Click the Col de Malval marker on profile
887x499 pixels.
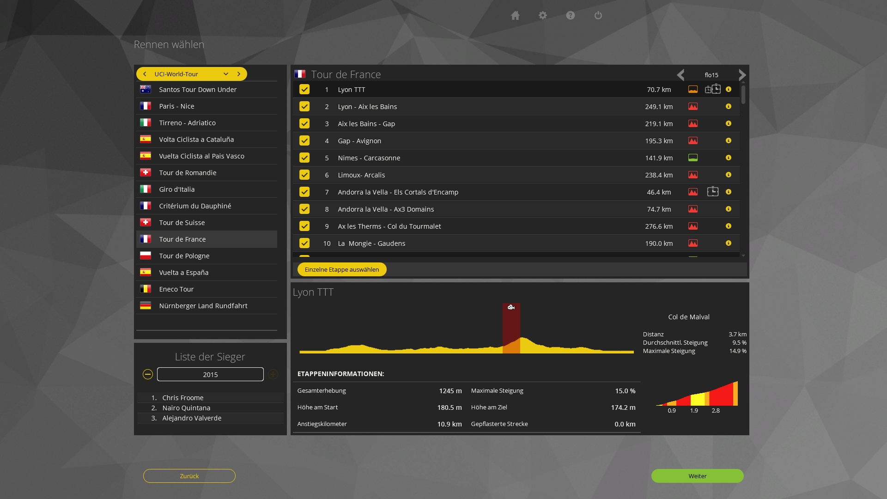[511, 307]
